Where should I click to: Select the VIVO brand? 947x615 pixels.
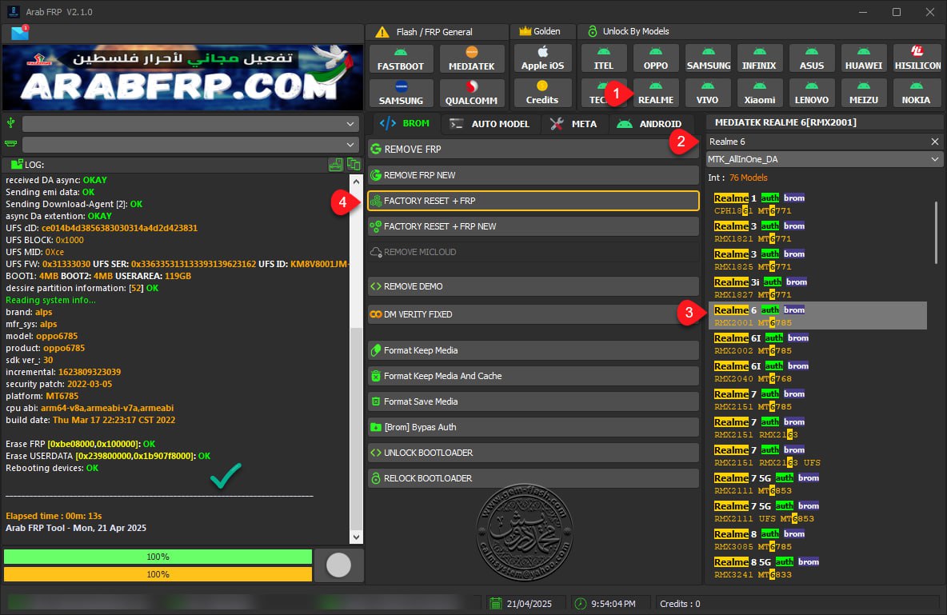[x=707, y=93]
